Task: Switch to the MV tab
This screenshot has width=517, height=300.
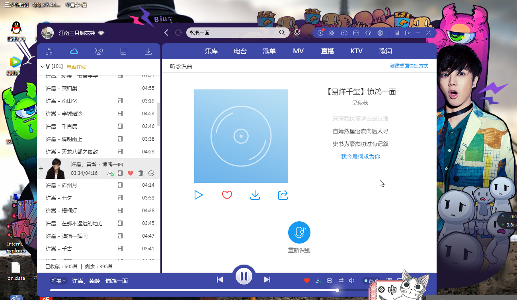Action: 298,51
